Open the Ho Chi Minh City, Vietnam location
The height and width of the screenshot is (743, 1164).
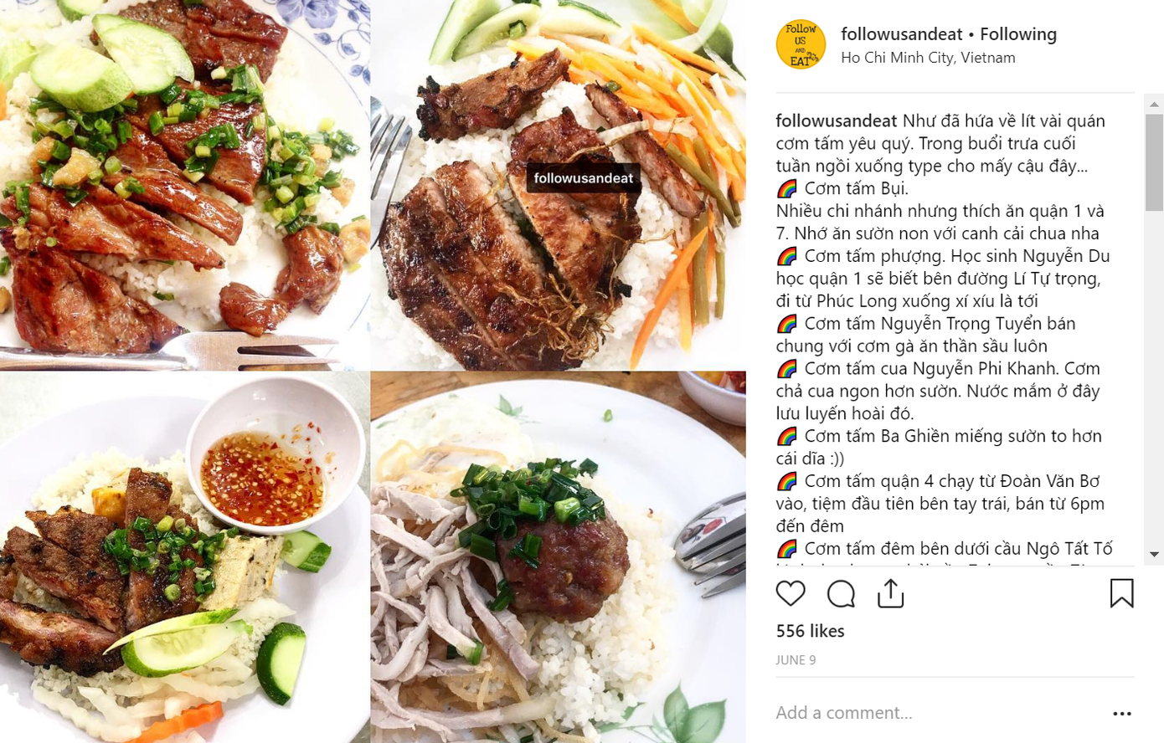(928, 58)
